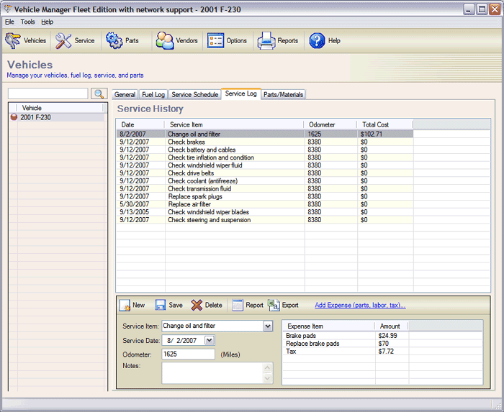This screenshot has width=504, height=412.
Task: Click the Odometer input field
Action: 188,354
